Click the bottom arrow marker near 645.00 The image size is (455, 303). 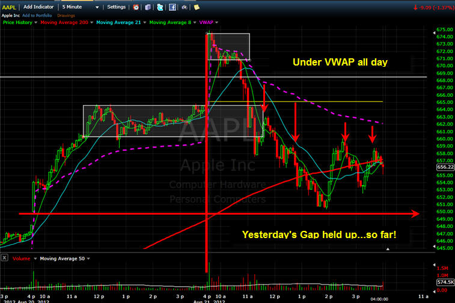434,246
